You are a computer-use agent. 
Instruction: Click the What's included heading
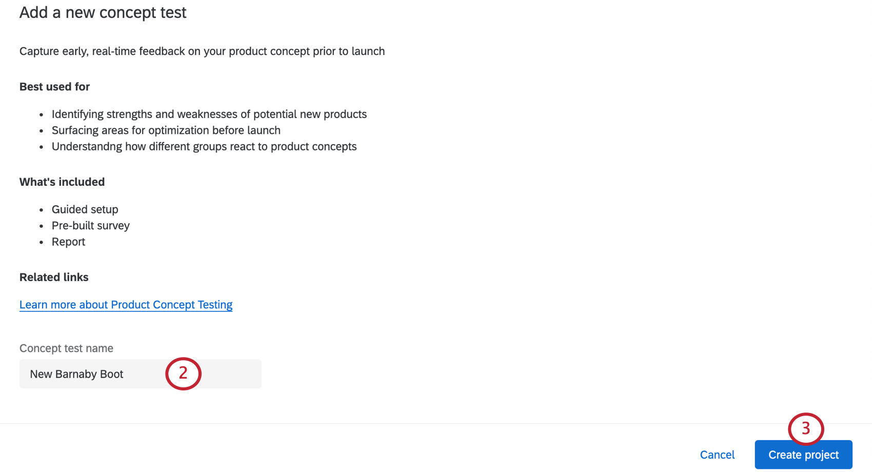coord(62,182)
